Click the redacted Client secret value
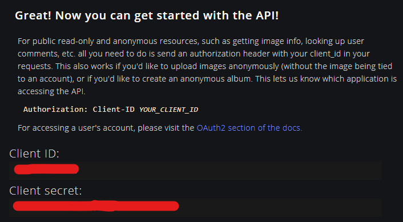The height and width of the screenshot is (222, 403). click(x=96, y=206)
